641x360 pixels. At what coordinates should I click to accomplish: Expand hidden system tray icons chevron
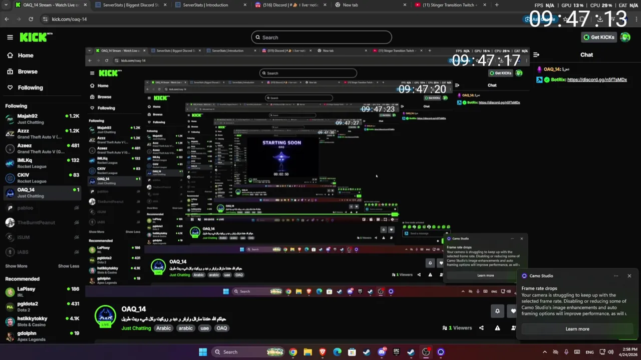click(x=545, y=352)
